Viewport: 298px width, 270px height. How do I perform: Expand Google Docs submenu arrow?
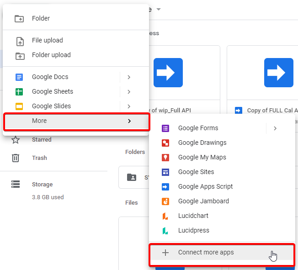(x=129, y=77)
